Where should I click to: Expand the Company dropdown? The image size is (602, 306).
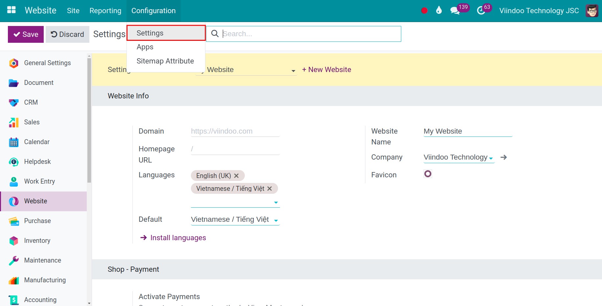pyautogui.click(x=491, y=158)
